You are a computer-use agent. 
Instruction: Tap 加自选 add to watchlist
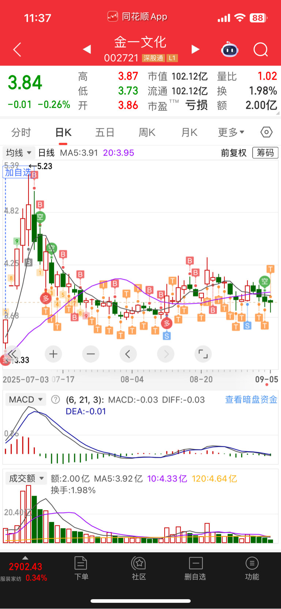point(18,172)
